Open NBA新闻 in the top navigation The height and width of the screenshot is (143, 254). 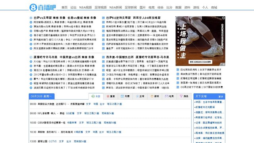click(x=115, y=8)
